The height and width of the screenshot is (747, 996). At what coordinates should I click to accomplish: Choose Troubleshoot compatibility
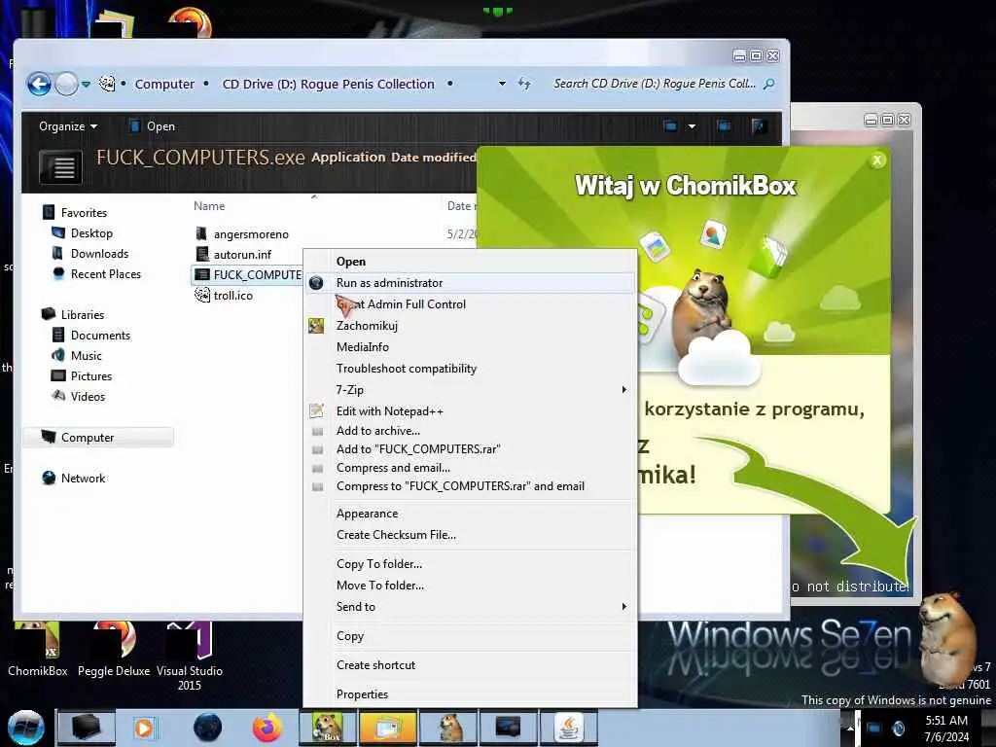(470, 369)
